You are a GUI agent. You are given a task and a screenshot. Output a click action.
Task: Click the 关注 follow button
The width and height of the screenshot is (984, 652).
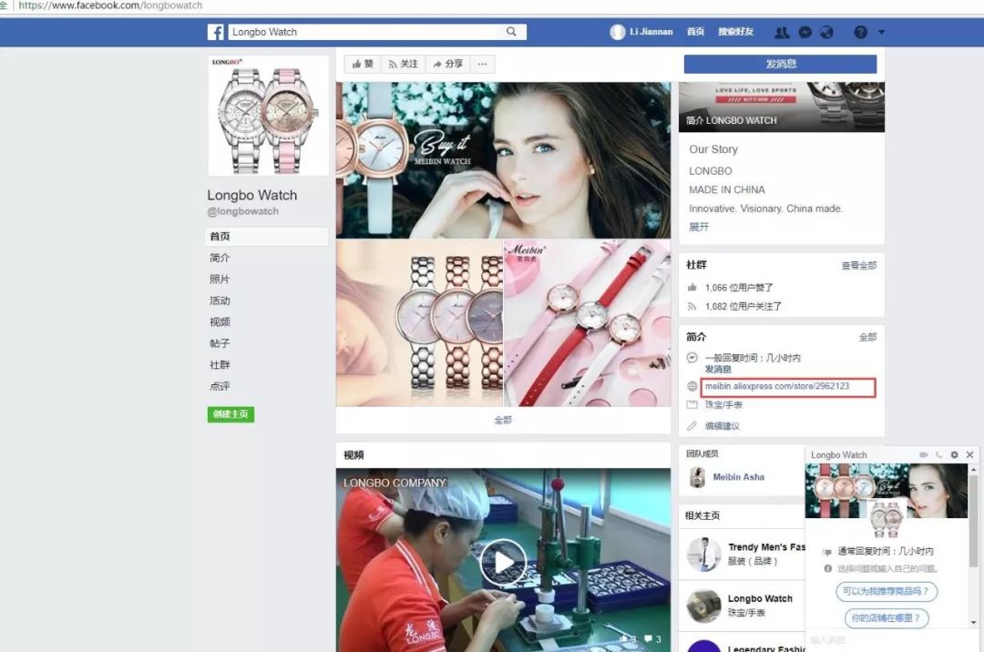pyautogui.click(x=403, y=64)
